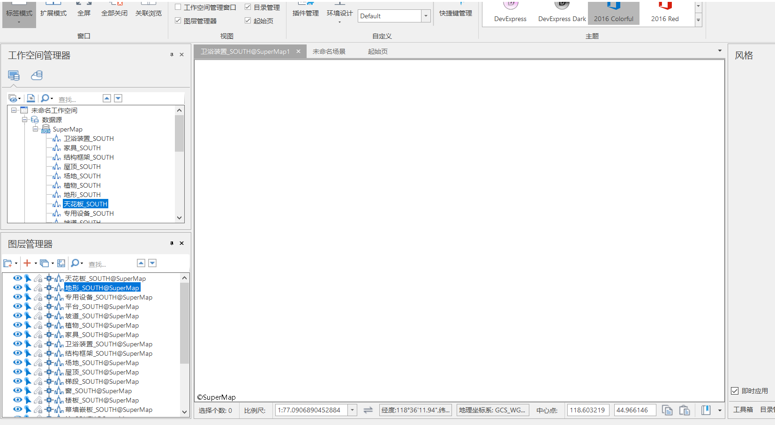The height and width of the screenshot is (425, 775).
Task: Click selectable cursor icon for 天花板_SOUTH layer
Action: click(28, 278)
